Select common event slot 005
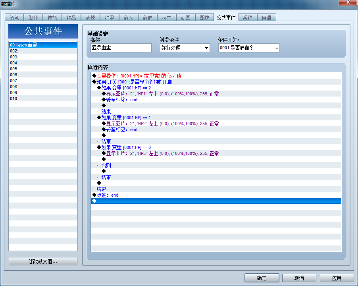This screenshot has height=286, width=358. tap(43, 69)
